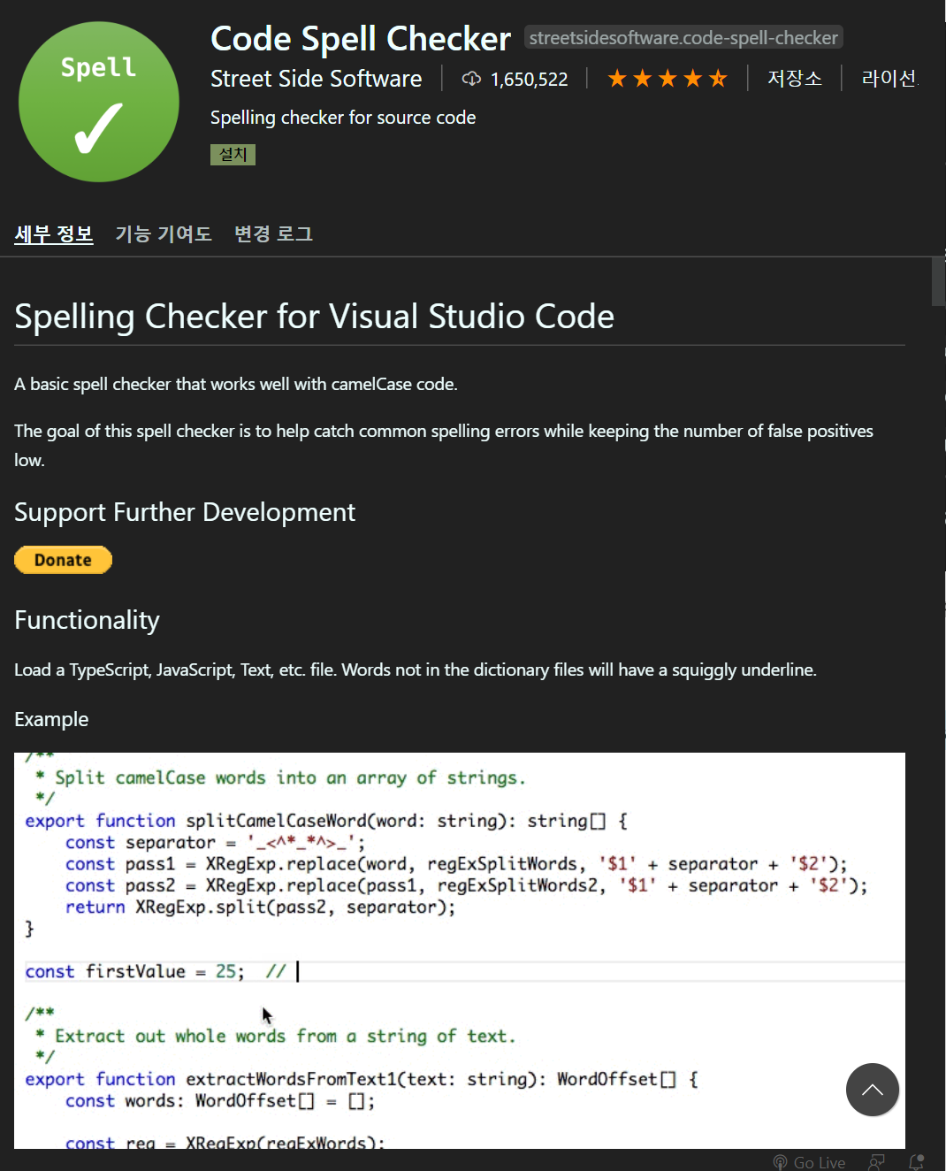Click the Spelling checker for source code description
The image size is (946, 1171).
point(343,118)
